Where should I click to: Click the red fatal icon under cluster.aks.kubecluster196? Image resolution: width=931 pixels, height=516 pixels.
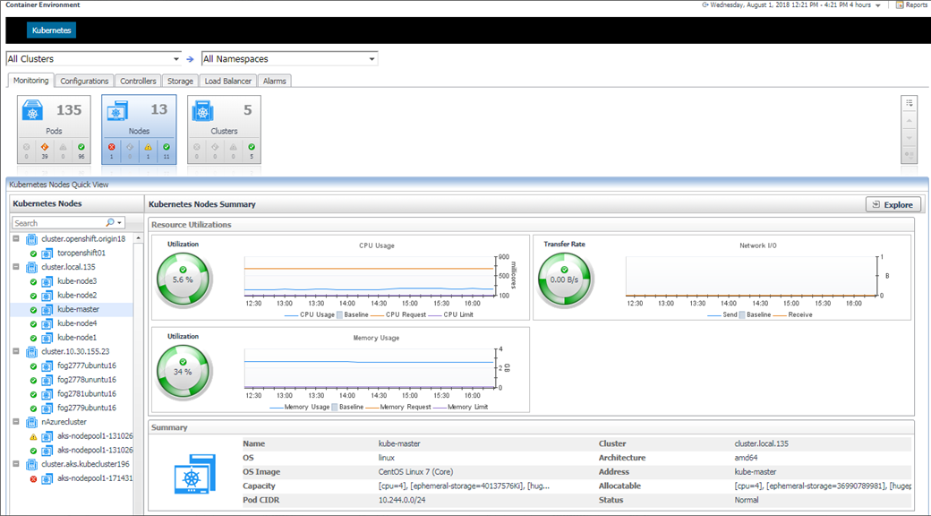coord(34,478)
